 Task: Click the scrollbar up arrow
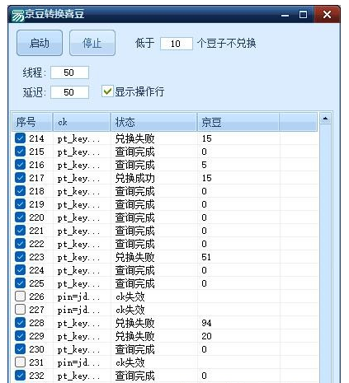[326, 119]
